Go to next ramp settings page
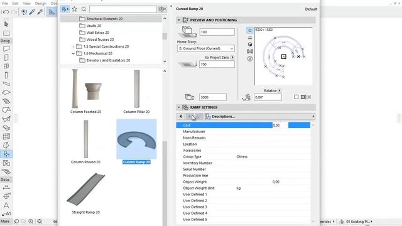Viewport: 402px width, 226px height. click(189, 116)
